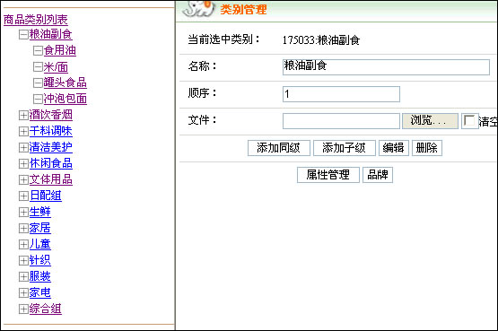Open the 品牌 brand button
Viewport: 498px width, 331px height.
(378, 175)
